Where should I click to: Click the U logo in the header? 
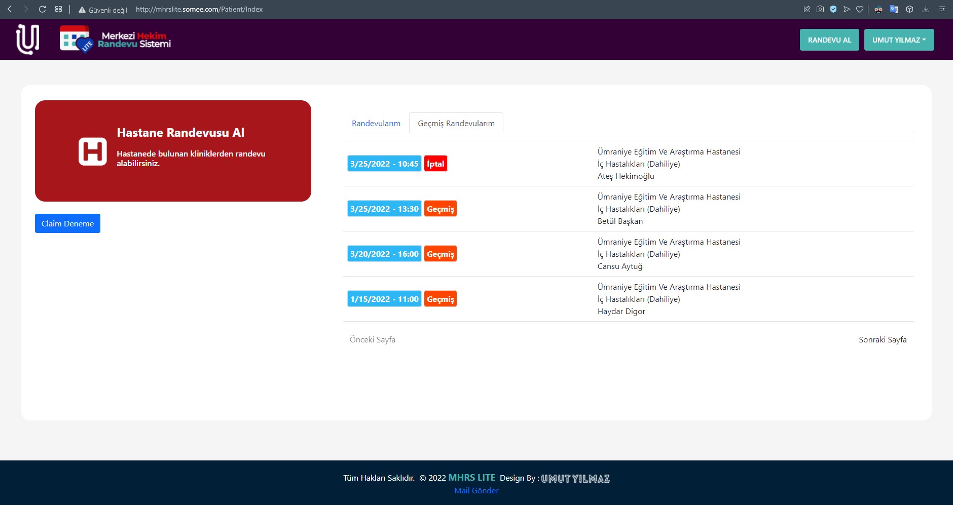tap(28, 40)
